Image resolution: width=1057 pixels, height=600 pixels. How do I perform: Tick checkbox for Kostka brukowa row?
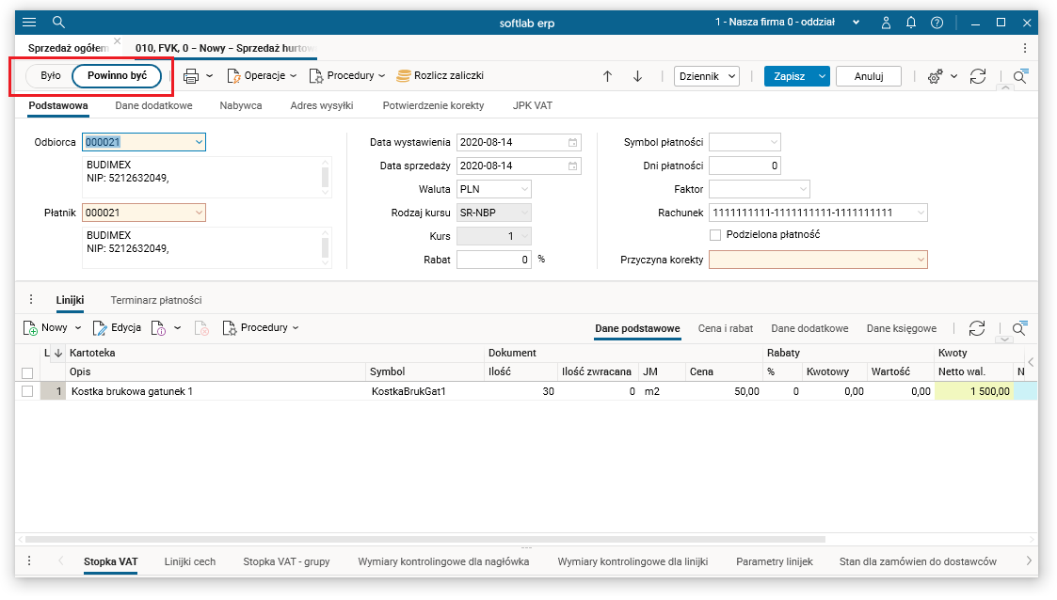27,391
